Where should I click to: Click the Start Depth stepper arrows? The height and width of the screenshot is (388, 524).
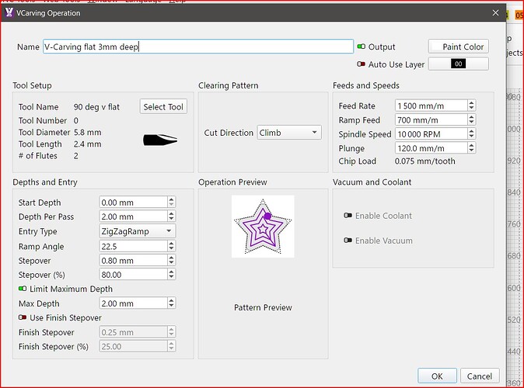171,202
